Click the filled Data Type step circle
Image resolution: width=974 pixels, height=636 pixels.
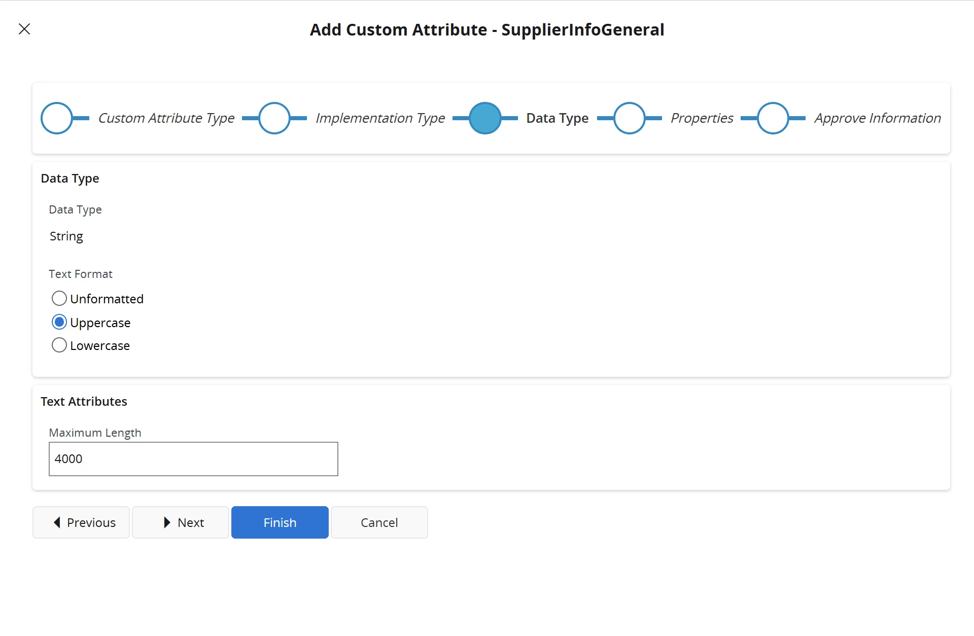pyautogui.click(x=485, y=118)
